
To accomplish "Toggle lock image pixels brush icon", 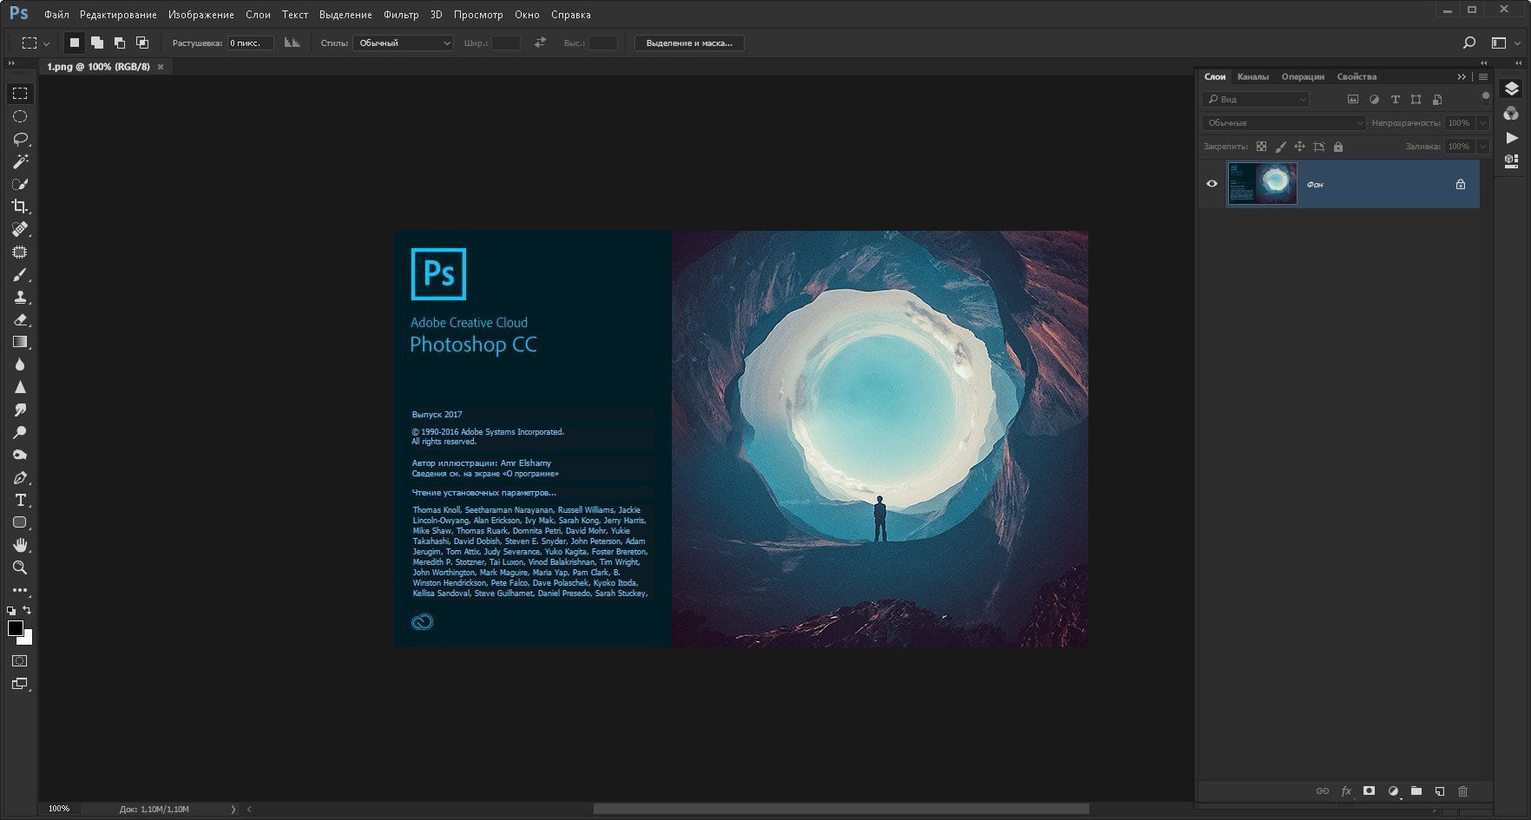I will pos(1280,147).
